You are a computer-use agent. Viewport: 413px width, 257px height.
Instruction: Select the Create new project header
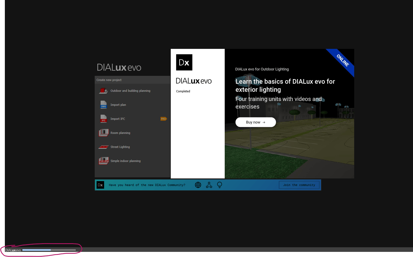pyautogui.click(x=109, y=80)
